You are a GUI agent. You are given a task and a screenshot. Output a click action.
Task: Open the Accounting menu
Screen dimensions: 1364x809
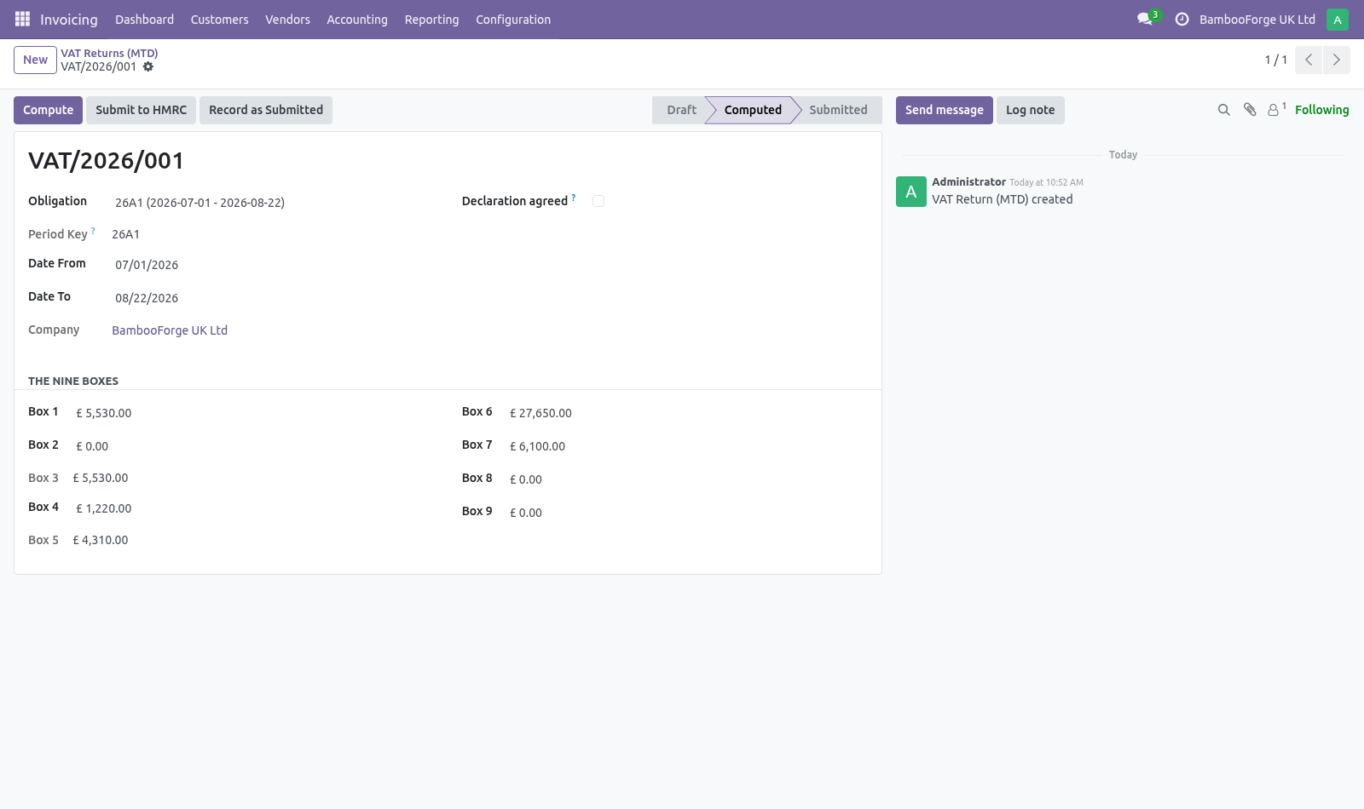tap(357, 19)
